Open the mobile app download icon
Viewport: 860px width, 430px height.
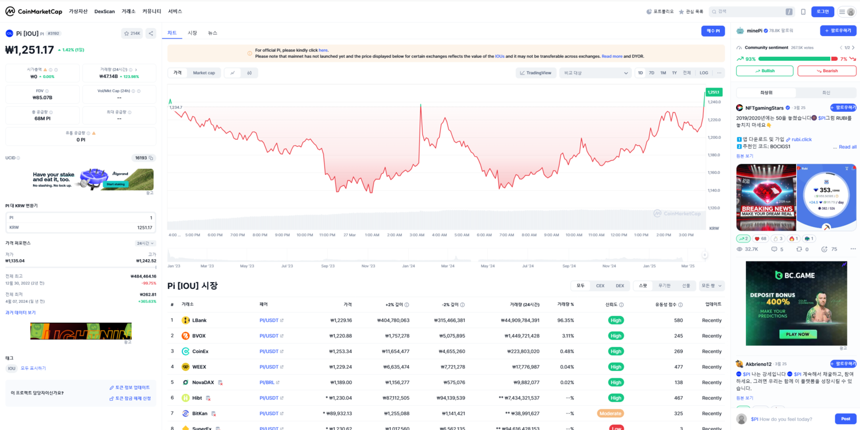(x=803, y=11)
